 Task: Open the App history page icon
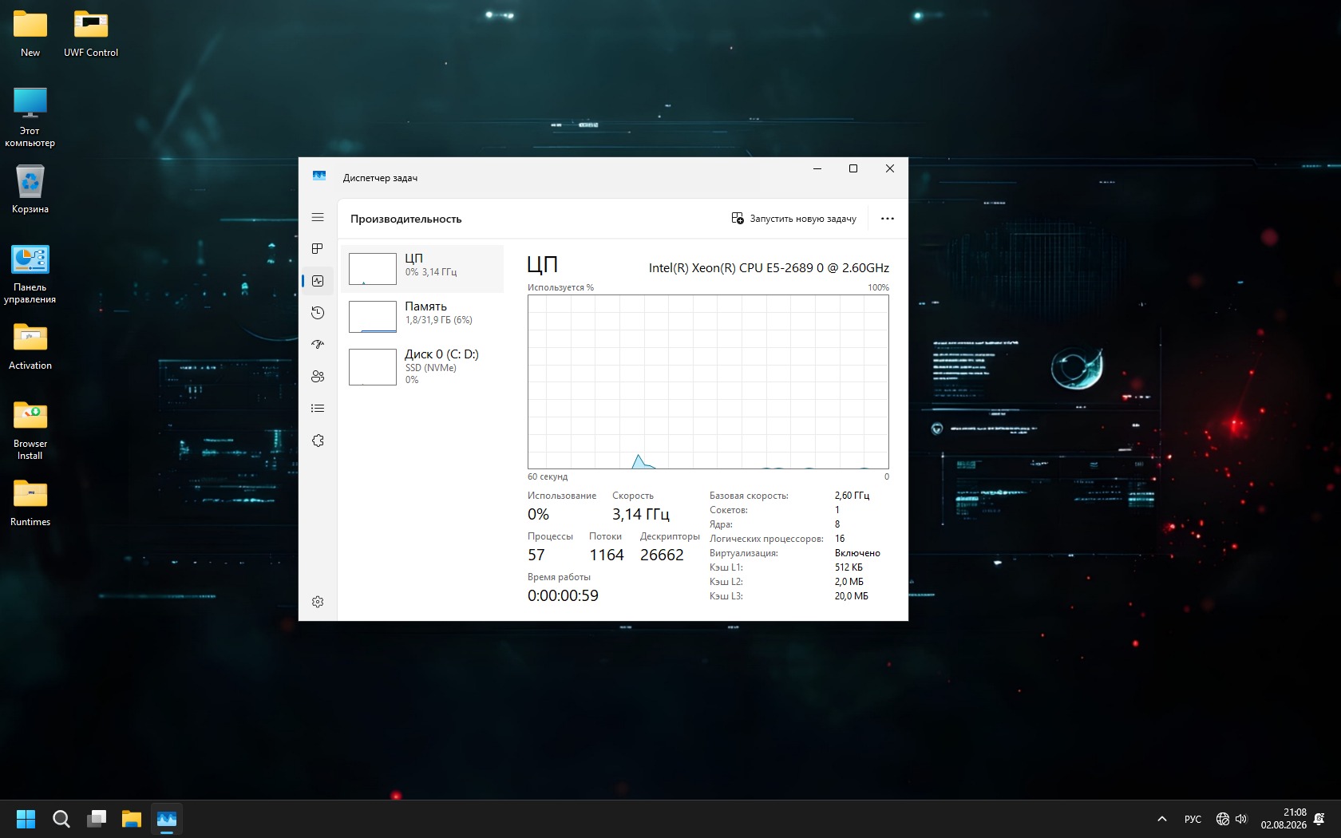pos(318,313)
